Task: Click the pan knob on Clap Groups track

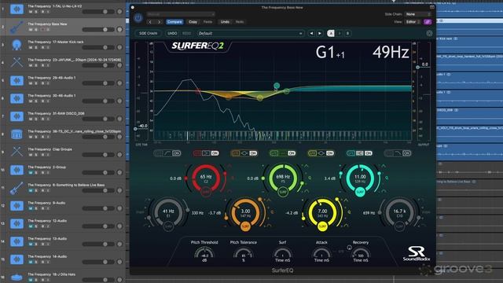Action: [x=119, y=155]
